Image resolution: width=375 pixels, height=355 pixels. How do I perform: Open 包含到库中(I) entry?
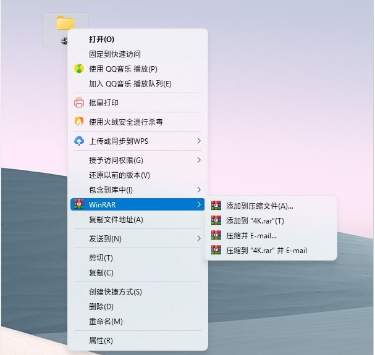click(x=138, y=190)
